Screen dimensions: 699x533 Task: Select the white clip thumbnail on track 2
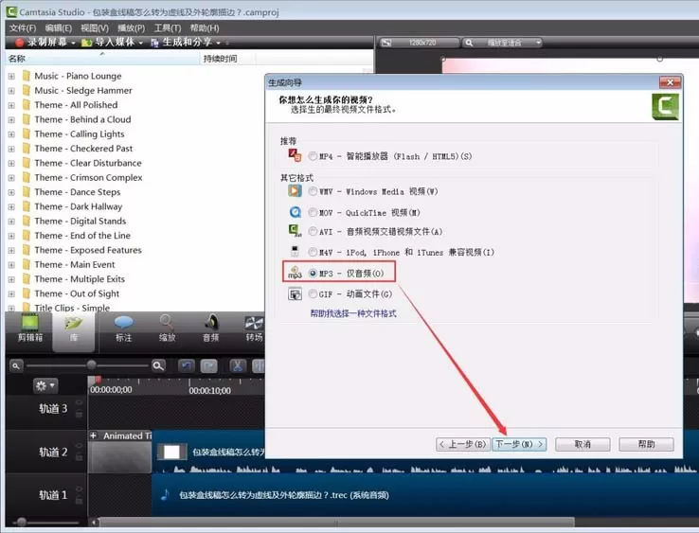[172, 452]
